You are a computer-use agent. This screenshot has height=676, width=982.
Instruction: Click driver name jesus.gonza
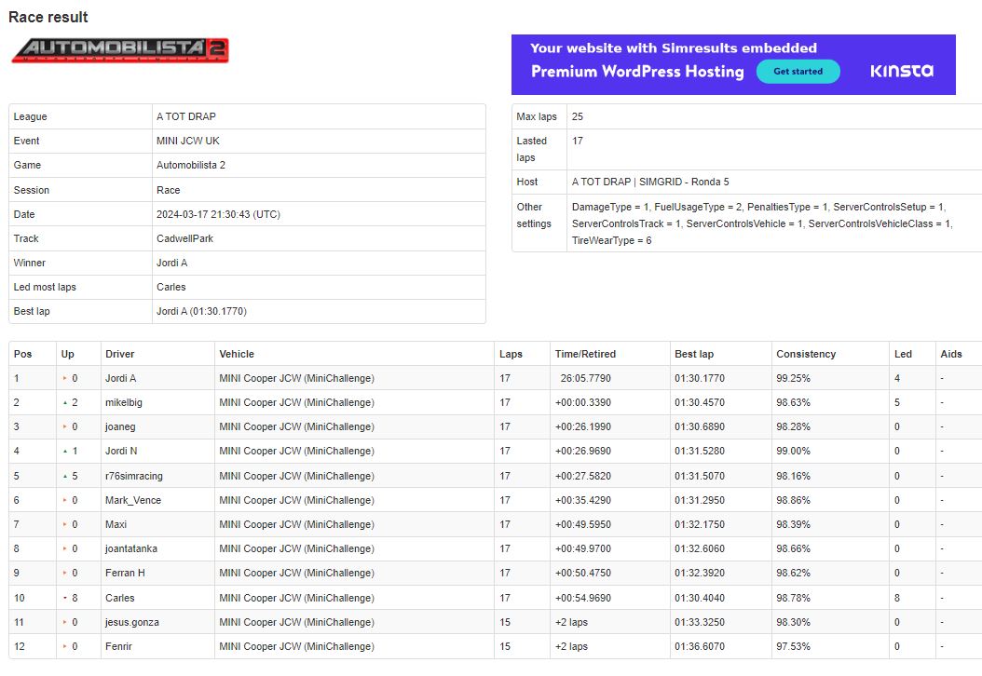(131, 622)
